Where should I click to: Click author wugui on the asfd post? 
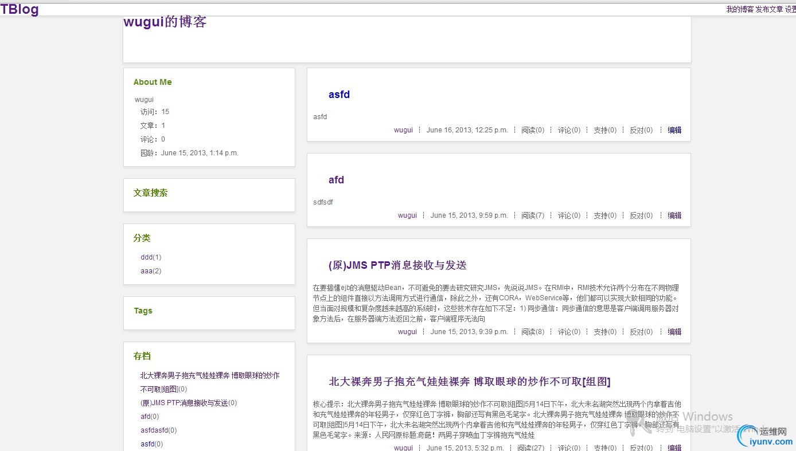coord(403,130)
